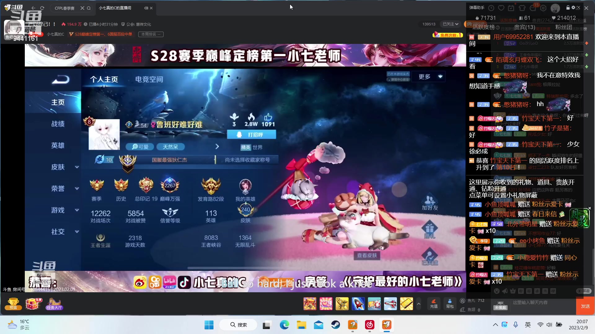The height and width of the screenshot is (334, 595).
Task: Send the airplane gift icon
Action: coord(390,304)
